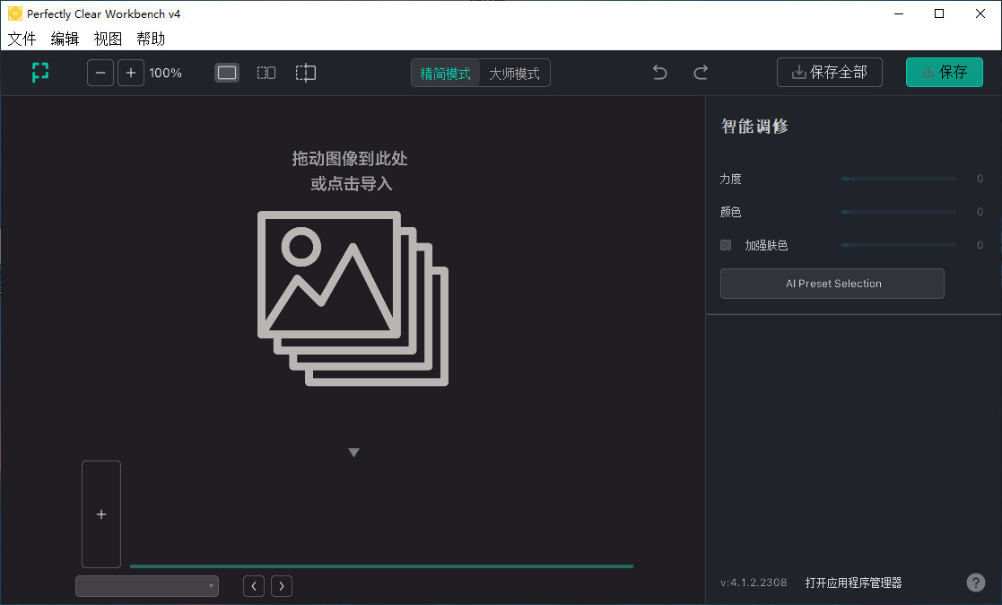Image resolution: width=1002 pixels, height=605 pixels.
Task: Collapse the canvas panel via the down triangle
Action: tap(353, 452)
